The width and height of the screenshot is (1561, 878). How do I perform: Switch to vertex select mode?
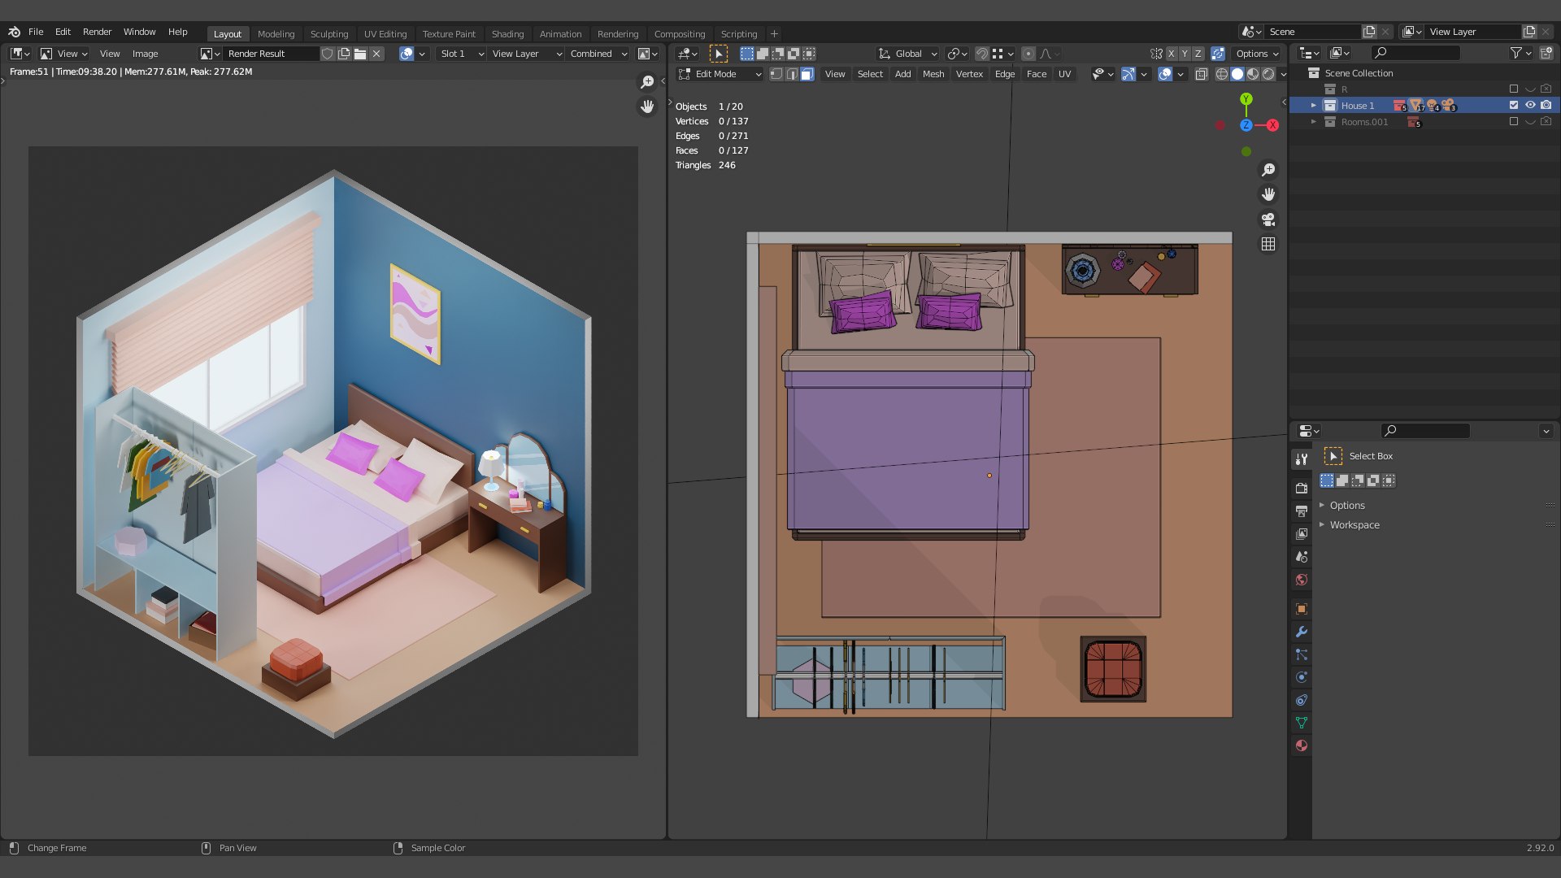[x=776, y=74]
